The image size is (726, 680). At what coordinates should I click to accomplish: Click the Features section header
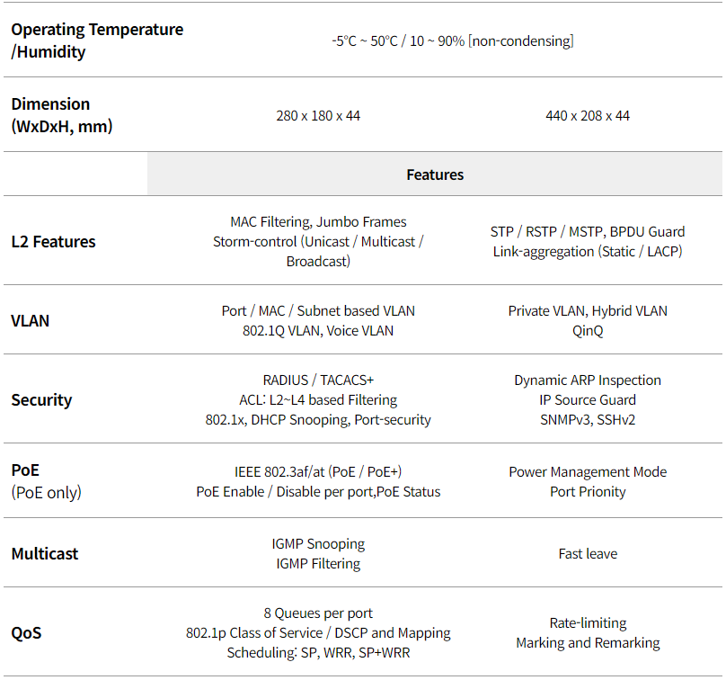(x=435, y=174)
